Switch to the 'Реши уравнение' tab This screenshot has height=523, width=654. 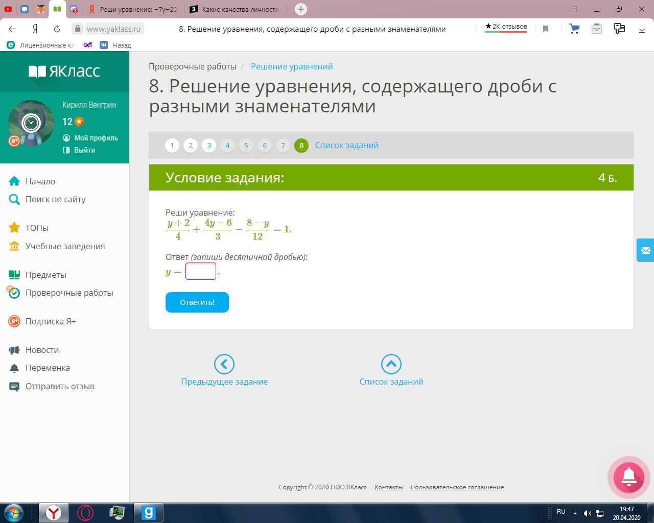(x=133, y=9)
